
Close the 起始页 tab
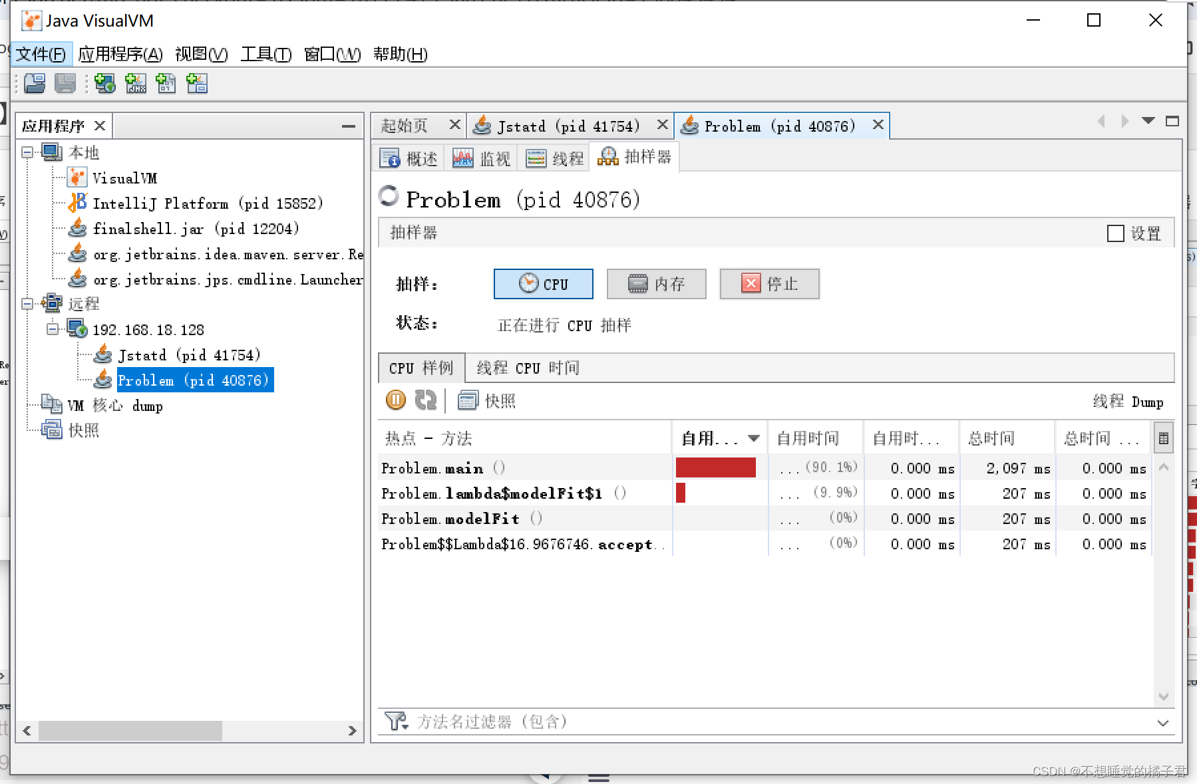[454, 124]
